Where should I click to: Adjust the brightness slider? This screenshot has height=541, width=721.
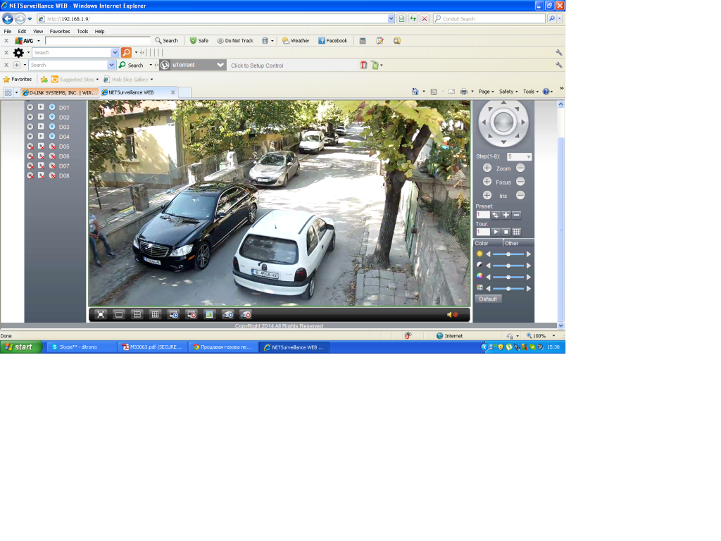508,254
